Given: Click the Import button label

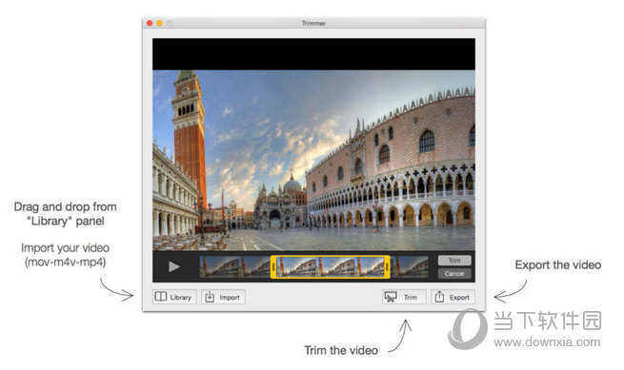Looking at the screenshot, I should [230, 298].
